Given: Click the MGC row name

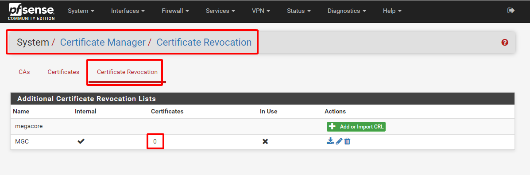Looking at the screenshot, I should click(x=22, y=141).
